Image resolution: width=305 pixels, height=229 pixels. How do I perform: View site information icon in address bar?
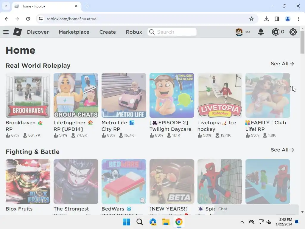pyautogui.click(x=41, y=19)
